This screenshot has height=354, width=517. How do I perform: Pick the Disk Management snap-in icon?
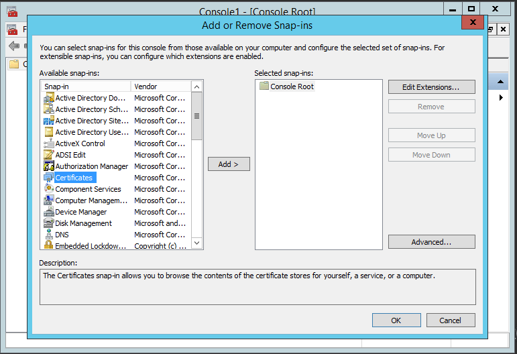click(x=48, y=223)
